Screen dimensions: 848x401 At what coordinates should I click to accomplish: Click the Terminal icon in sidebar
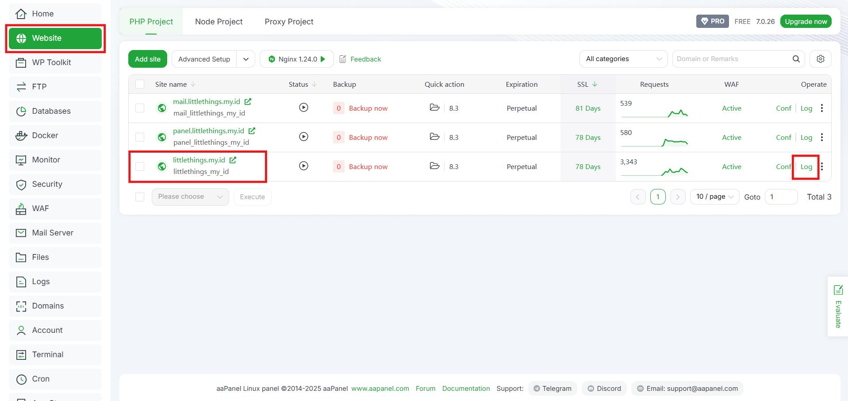coord(21,355)
